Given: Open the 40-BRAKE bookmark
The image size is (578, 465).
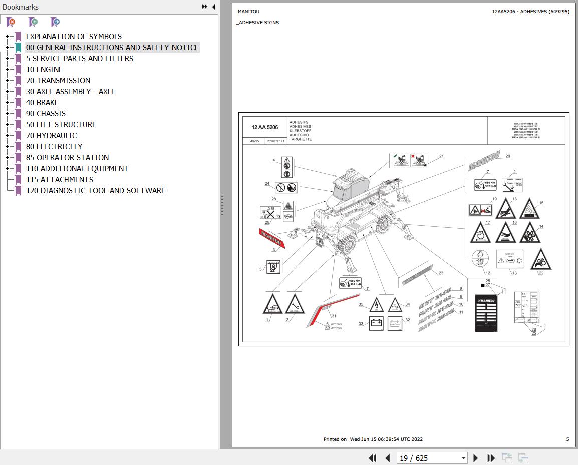Looking at the screenshot, I should 43,103.
